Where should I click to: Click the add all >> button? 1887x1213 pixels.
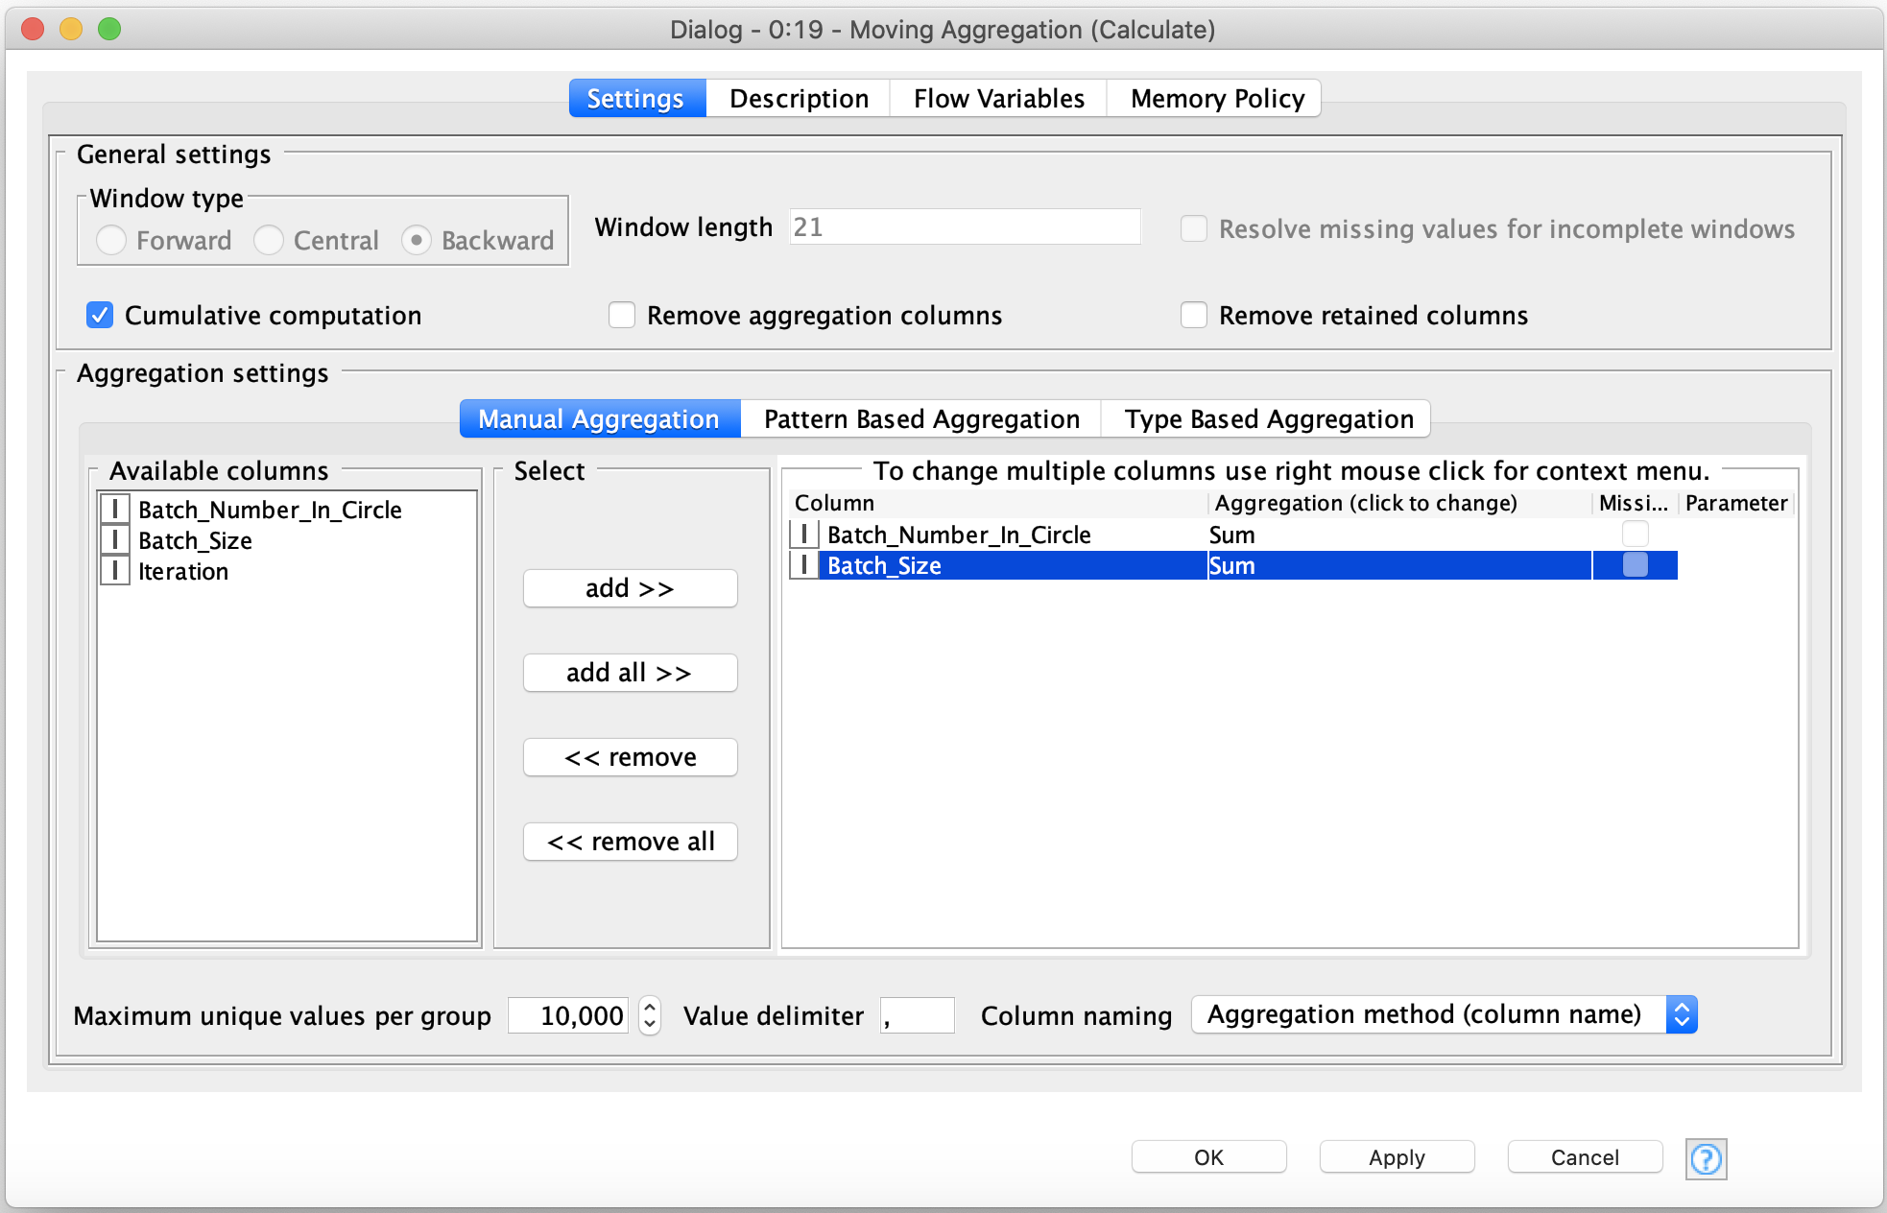coord(630,672)
